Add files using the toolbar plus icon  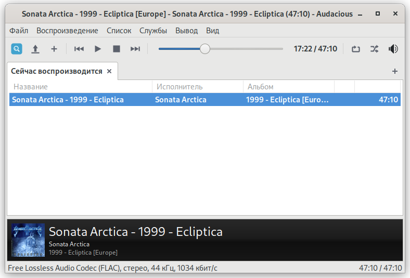[54, 49]
